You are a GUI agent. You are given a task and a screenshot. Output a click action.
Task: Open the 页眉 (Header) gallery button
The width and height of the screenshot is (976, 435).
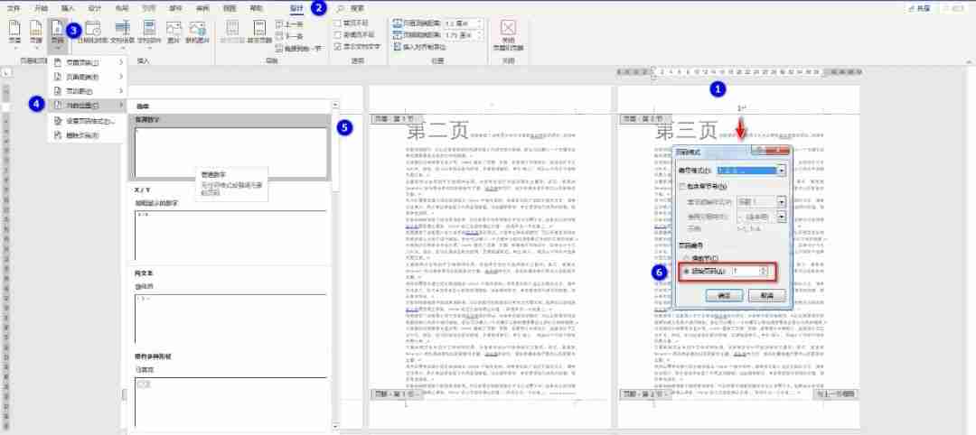(14, 32)
